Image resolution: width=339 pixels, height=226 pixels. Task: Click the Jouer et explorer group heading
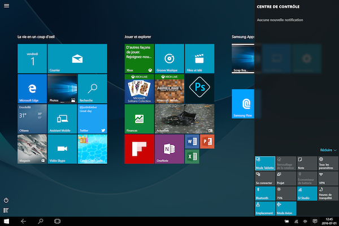click(138, 37)
